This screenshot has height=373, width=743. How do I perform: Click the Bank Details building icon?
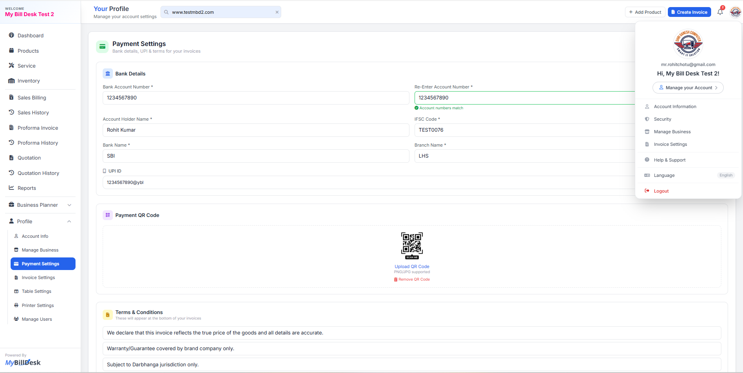click(108, 73)
